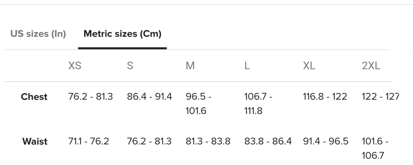Click the L size column header
This screenshot has width=413, height=165.
coord(247,66)
